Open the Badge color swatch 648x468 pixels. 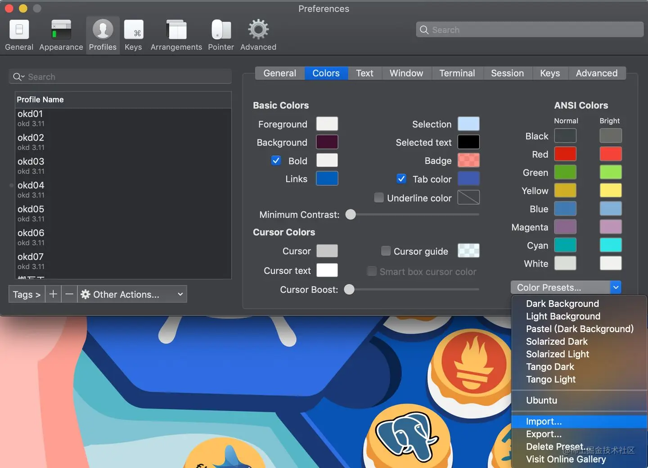click(468, 160)
